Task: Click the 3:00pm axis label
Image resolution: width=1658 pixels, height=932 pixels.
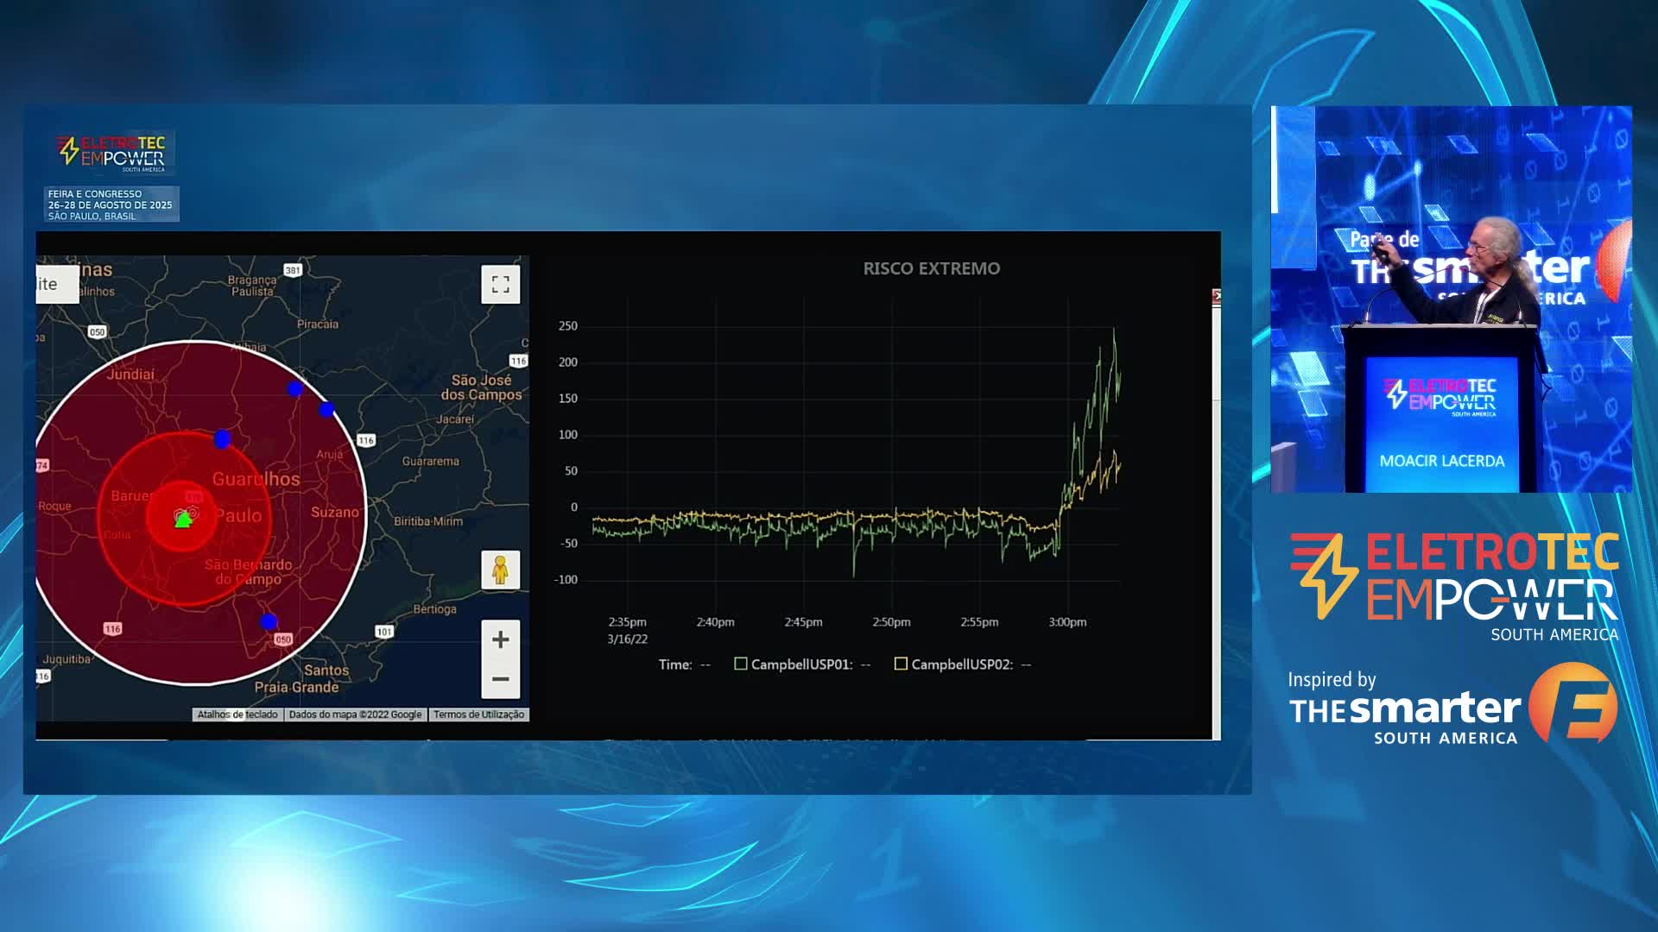Action: (x=1067, y=621)
